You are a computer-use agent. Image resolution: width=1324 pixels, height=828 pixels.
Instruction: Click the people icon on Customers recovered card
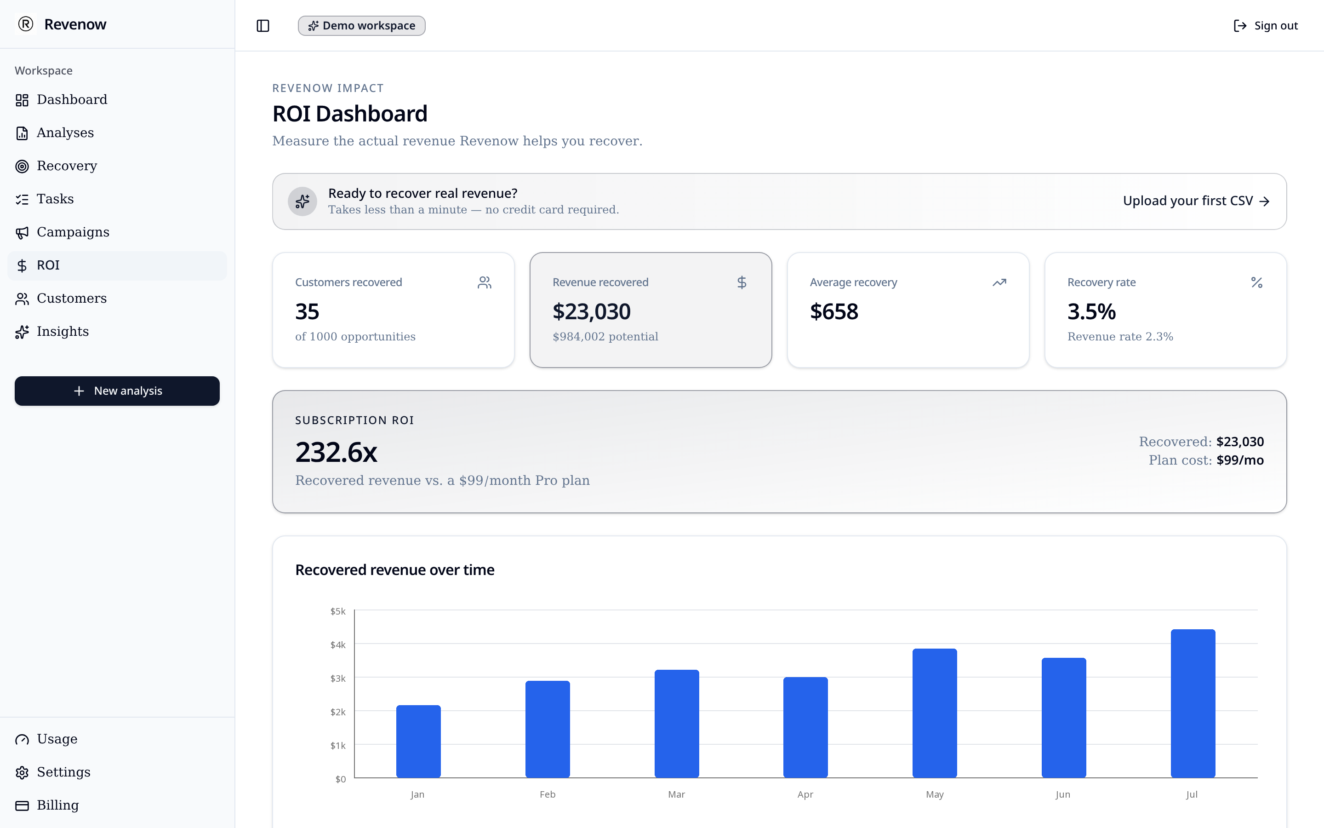click(x=484, y=282)
